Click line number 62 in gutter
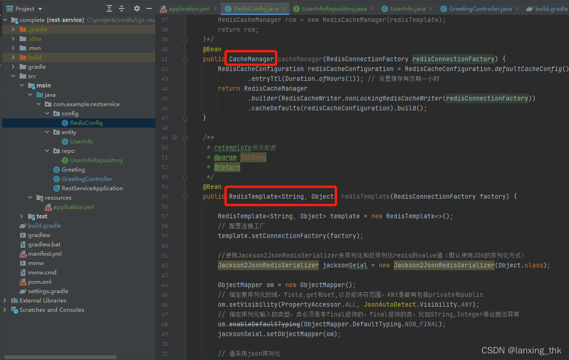The image size is (569, 360). click(x=164, y=266)
